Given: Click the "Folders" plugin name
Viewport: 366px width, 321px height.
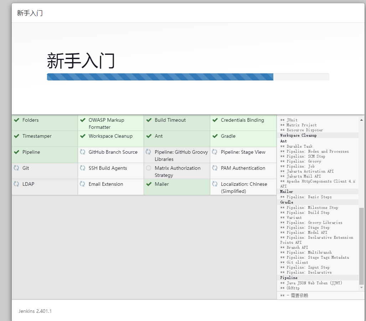Looking at the screenshot, I should [31, 120].
